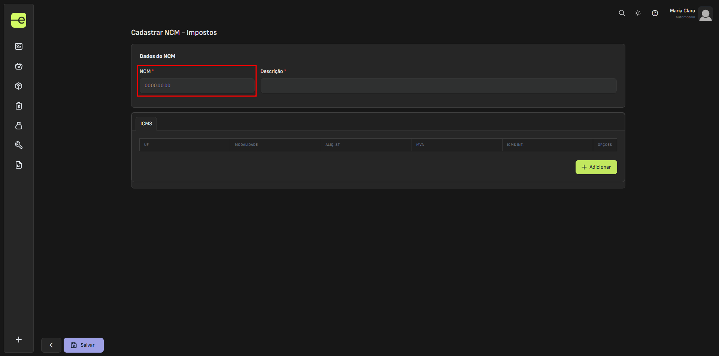Image resolution: width=719 pixels, height=356 pixels.
Task: Open Maria Clara user profile avatar
Action: pos(705,15)
